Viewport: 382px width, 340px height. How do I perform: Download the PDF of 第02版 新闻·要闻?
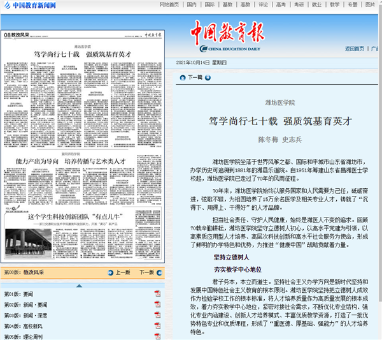point(157,306)
